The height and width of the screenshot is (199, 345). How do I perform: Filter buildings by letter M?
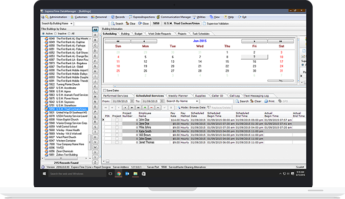pyautogui.click(x=95, y=96)
